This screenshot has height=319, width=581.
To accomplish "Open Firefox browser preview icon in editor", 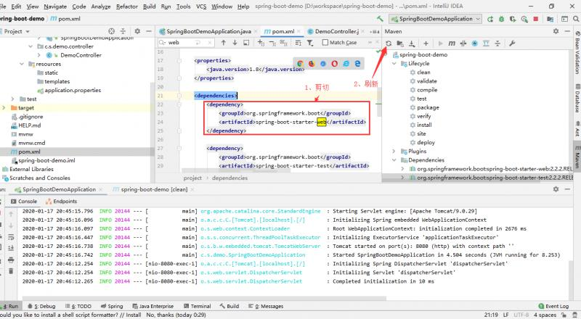I will [x=312, y=64].
